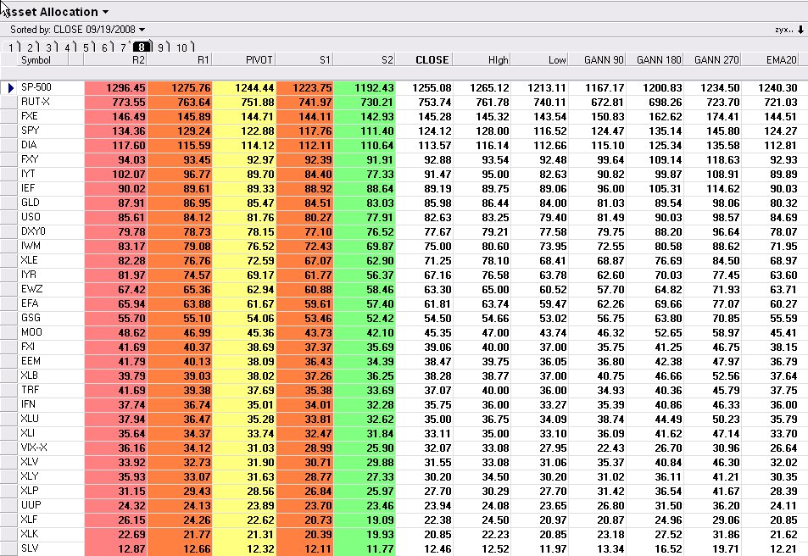Click SPY R1 cell 129.24

[180, 131]
